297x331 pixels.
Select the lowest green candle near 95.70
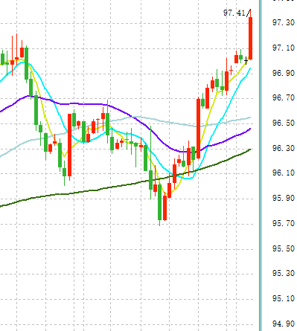tap(160, 202)
